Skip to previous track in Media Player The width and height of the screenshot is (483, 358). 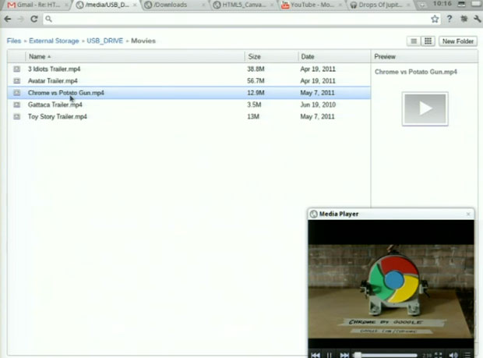[x=316, y=355]
